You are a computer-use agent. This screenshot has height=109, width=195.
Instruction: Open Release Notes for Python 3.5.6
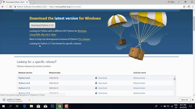coord(139,78)
